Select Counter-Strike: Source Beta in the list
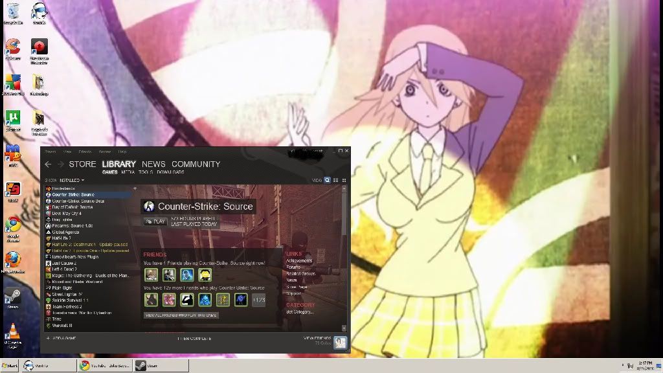This screenshot has width=663, height=373. pos(88,201)
